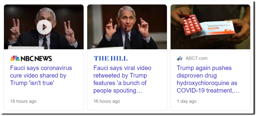Open headline 'Trump again pushes disproven drug'
256x116 pixels.
click(x=208, y=79)
